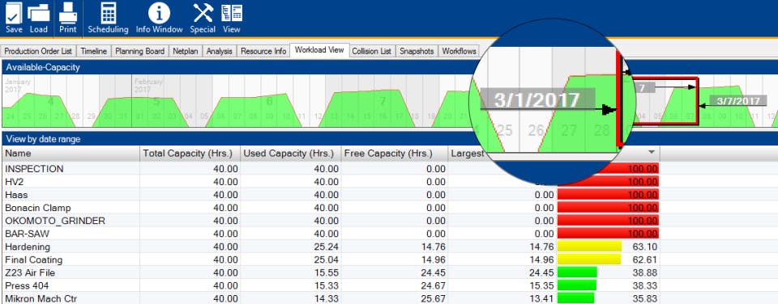Screen dimensions: 778x304
Task: Select the Bonacin Clamp row
Action: click(331, 208)
